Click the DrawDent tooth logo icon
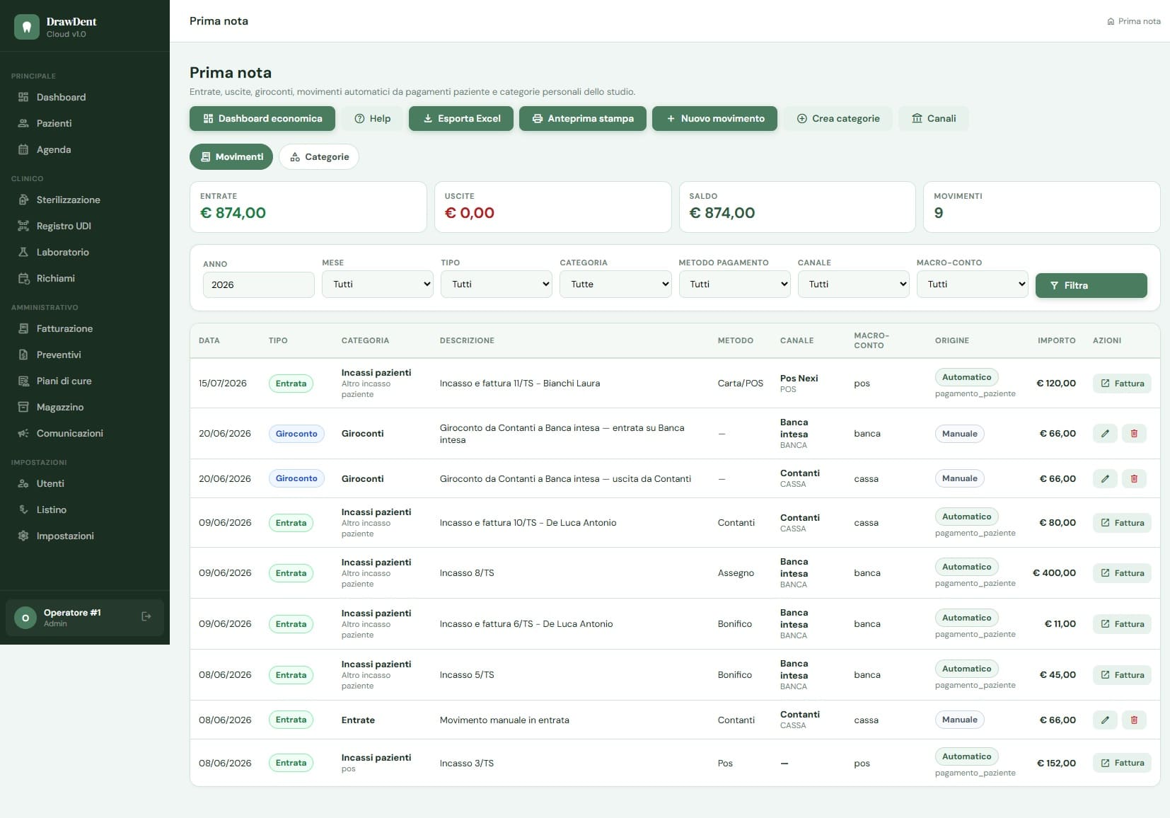Image resolution: width=1170 pixels, height=818 pixels. (x=27, y=27)
